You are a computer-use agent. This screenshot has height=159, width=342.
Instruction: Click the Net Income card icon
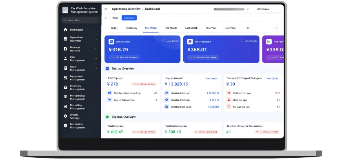(111, 42)
